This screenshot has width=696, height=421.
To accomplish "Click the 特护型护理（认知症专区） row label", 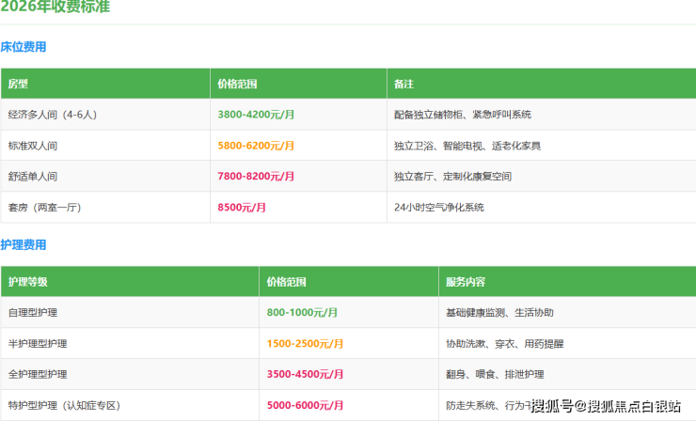I will click(64, 405).
